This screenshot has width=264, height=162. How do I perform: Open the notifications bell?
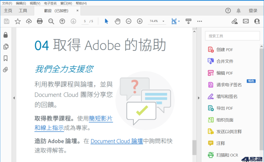(x=238, y=11)
